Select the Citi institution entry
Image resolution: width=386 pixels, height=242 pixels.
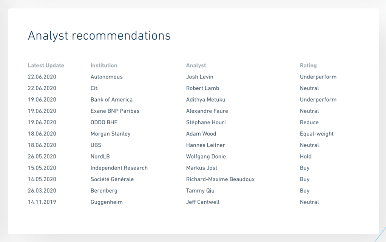coord(95,88)
